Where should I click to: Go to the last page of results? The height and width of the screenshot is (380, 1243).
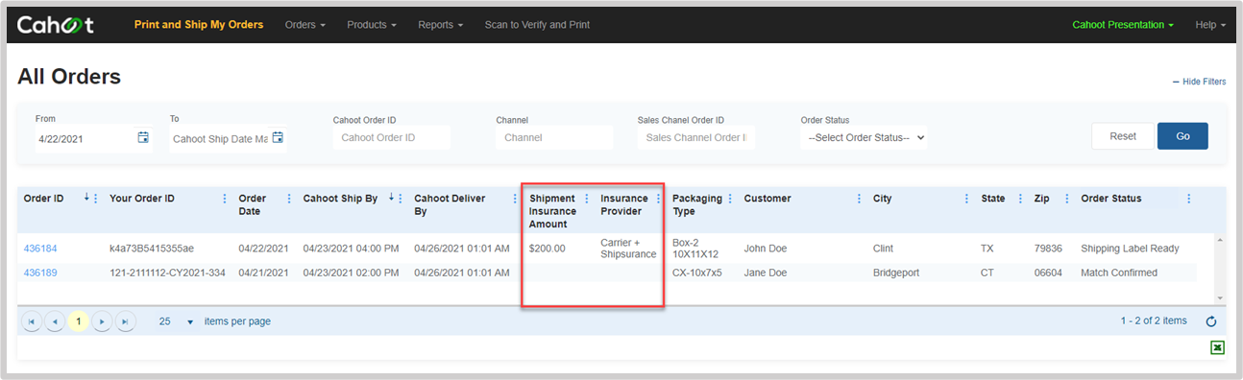tap(125, 321)
